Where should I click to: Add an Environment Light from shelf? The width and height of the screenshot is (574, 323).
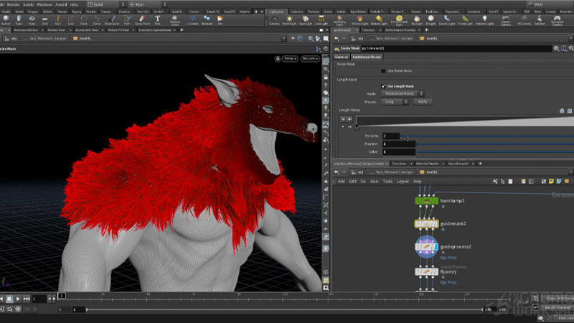pyautogui.click(x=399, y=20)
